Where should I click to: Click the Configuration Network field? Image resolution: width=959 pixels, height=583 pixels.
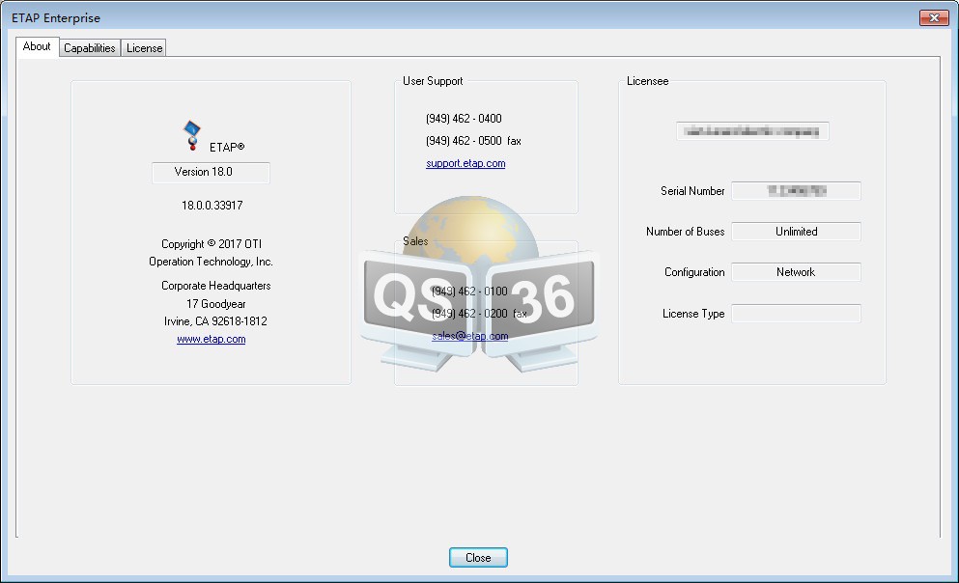pyautogui.click(x=797, y=272)
